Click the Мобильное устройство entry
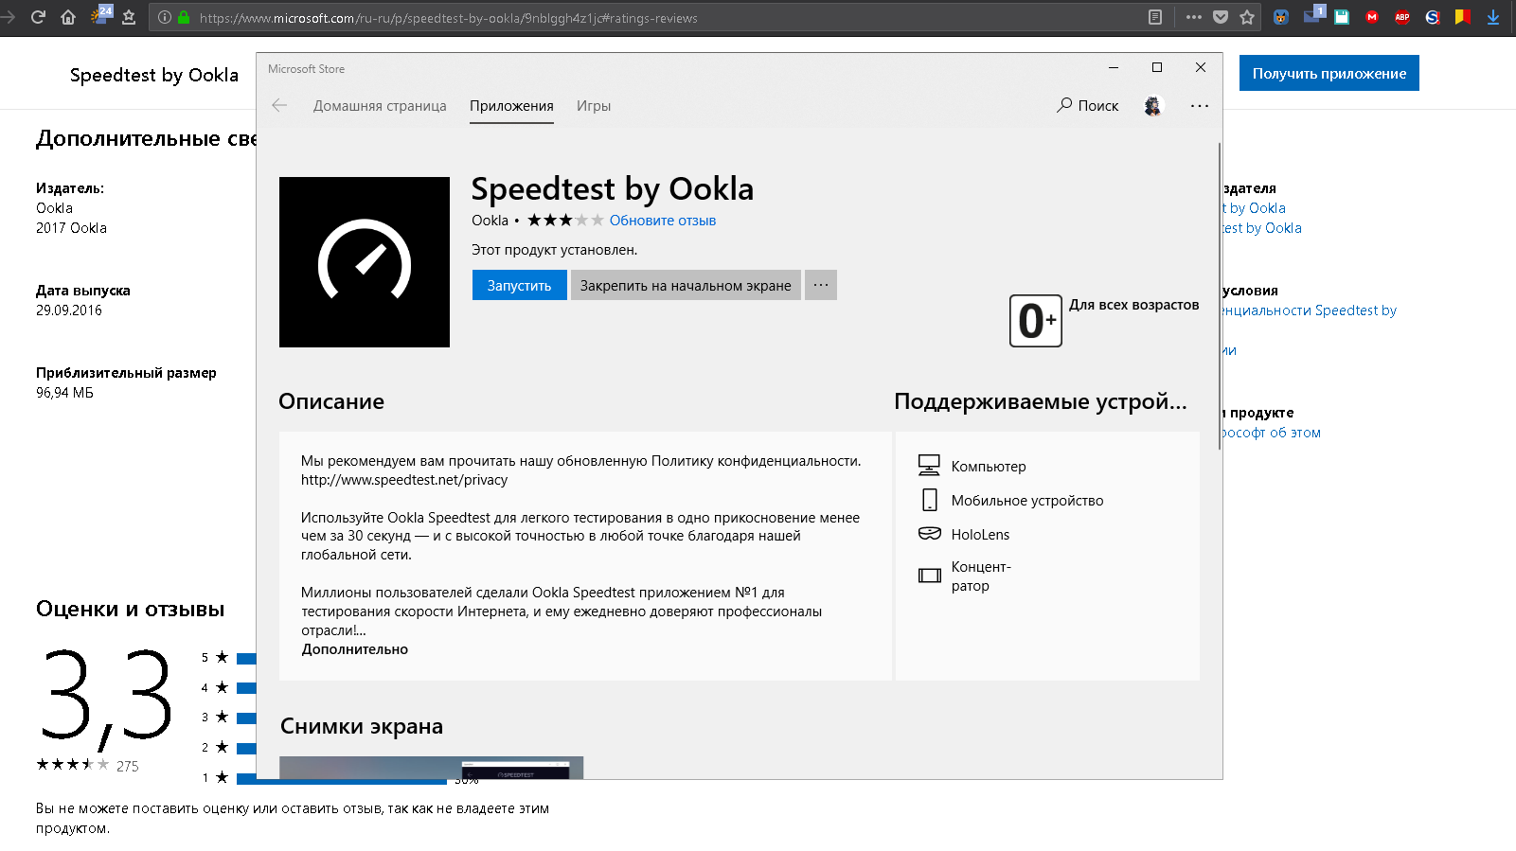The width and height of the screenshot is (1516, 851). coord(1011,500)
